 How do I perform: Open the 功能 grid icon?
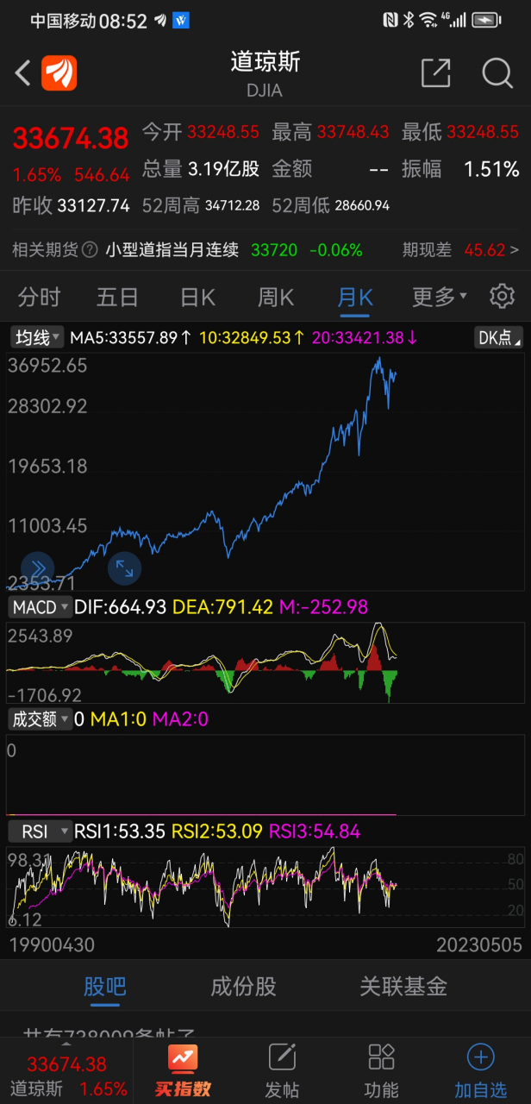tap(381, 1069)
